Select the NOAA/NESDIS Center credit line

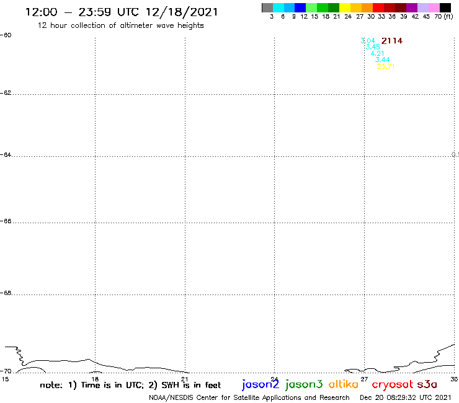[x=249, y=398]
